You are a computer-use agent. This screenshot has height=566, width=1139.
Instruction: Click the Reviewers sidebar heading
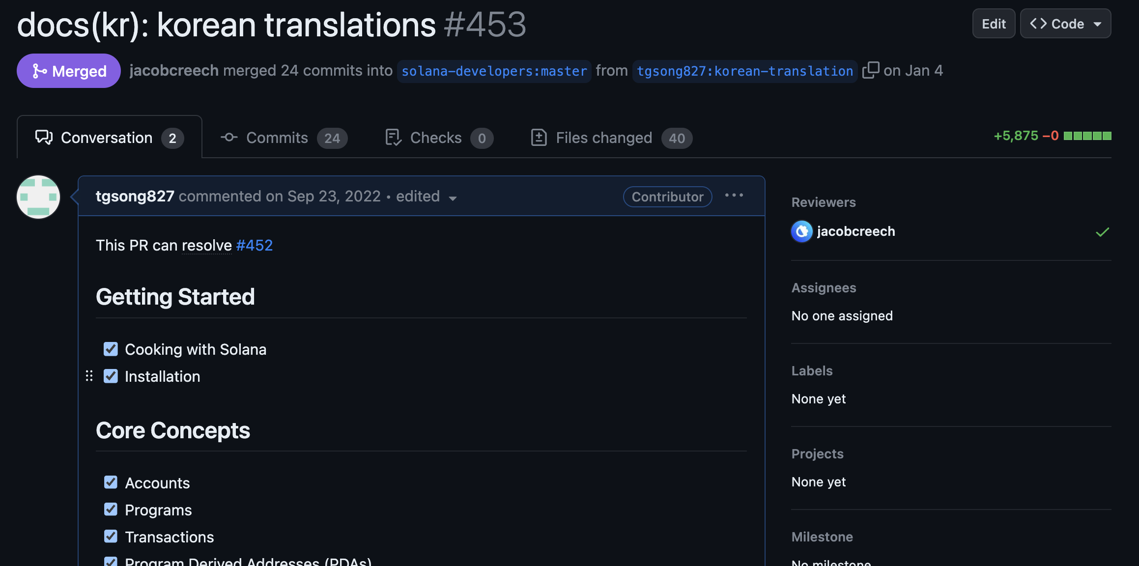coord(824,202)
